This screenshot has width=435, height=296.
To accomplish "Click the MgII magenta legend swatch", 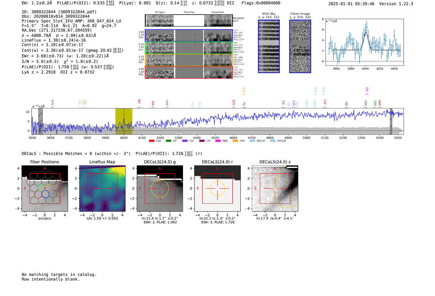I will [x=217, y=141].
